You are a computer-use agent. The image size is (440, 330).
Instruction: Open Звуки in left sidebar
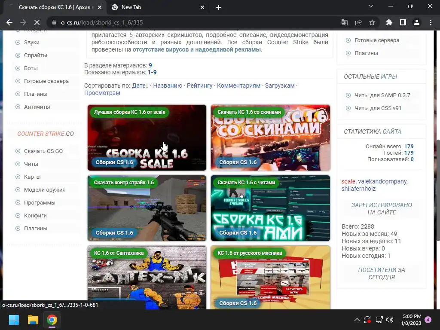[x=31, y=43]
